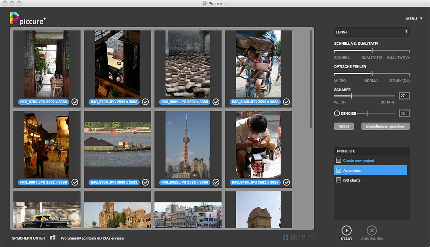Select the split comparison view icon

tap(302, 237)
